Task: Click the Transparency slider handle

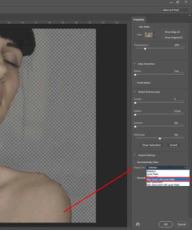Action: pyautogui.click(x=145, y=49)
